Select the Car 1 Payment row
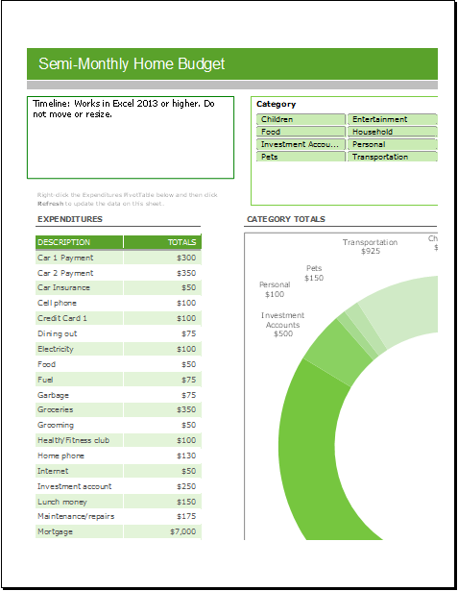Screen dimensions: 458x591 118,258
